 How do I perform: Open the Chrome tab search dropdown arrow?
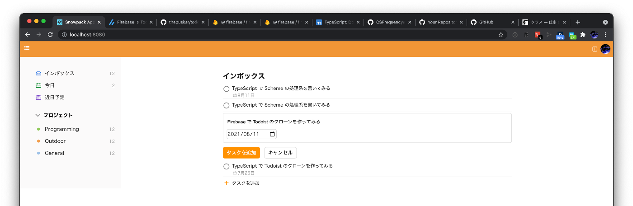pos(605,22)
